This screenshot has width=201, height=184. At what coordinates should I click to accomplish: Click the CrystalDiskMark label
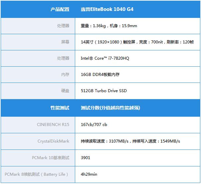(53, 141)
